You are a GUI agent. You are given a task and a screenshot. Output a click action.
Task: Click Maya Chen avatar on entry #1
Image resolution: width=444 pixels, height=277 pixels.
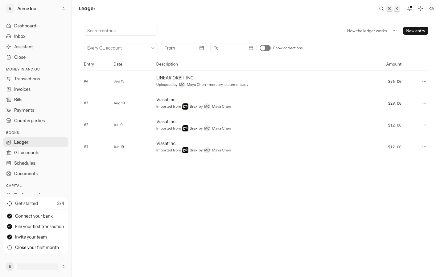[207, 150]
